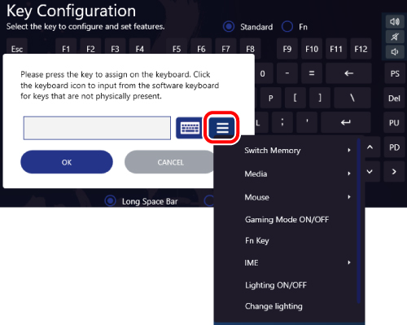Select the 0 number key
The image size is (407, 325).
pos(263,73)
